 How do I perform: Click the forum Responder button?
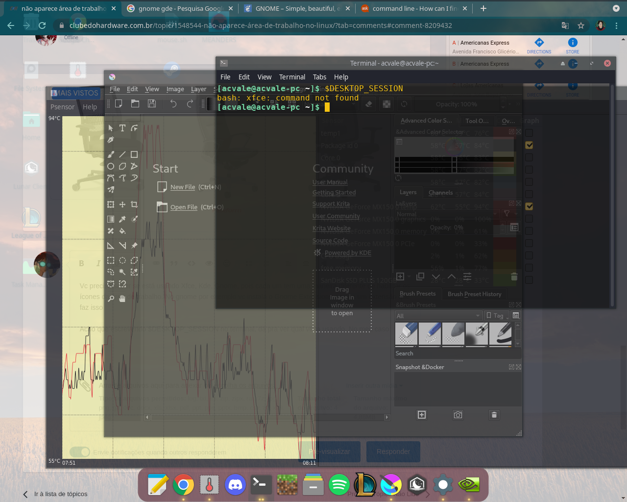tap(393, 452)
